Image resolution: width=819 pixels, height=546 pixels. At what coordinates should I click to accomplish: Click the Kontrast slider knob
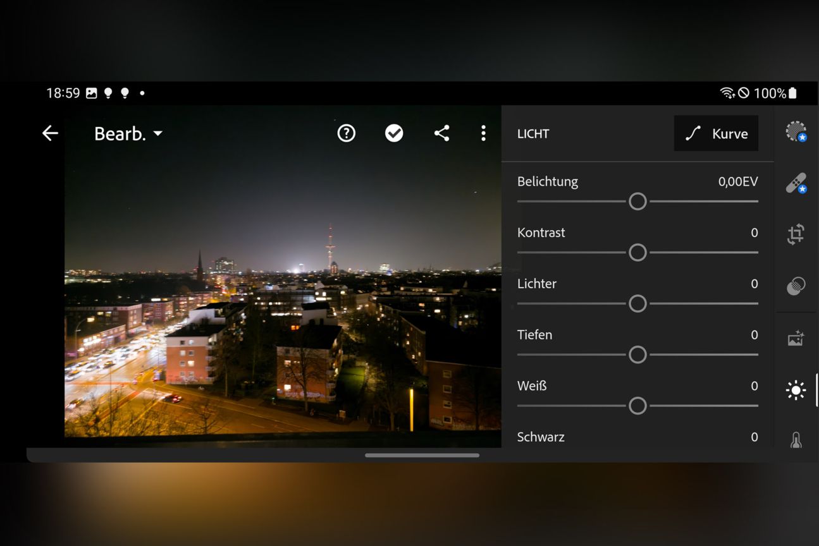click(x=637, y=252)
